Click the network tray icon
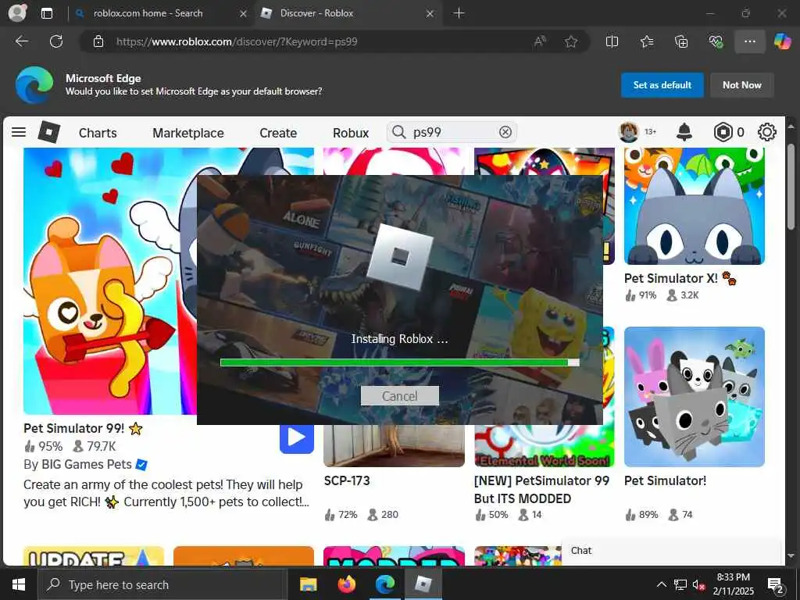 (x=680, y=584)
